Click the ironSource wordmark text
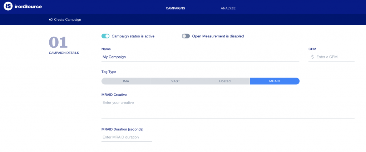 point(28,7)
